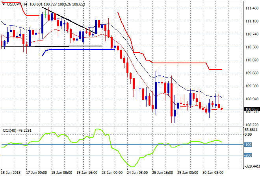The width and height of the screenshot is (260, 177).
Task: Click the 24 Jan 08:00 time label
Action: (137, 173)
